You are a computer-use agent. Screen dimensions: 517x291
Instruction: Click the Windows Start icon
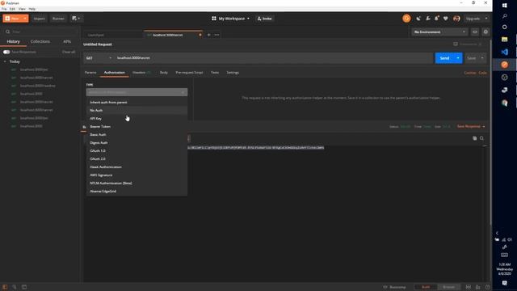tap(504, 6)
